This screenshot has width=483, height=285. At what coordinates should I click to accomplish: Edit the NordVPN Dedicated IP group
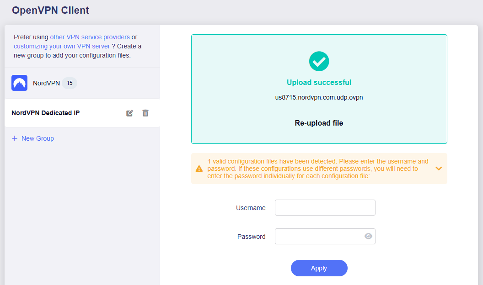tap(130, 113)
